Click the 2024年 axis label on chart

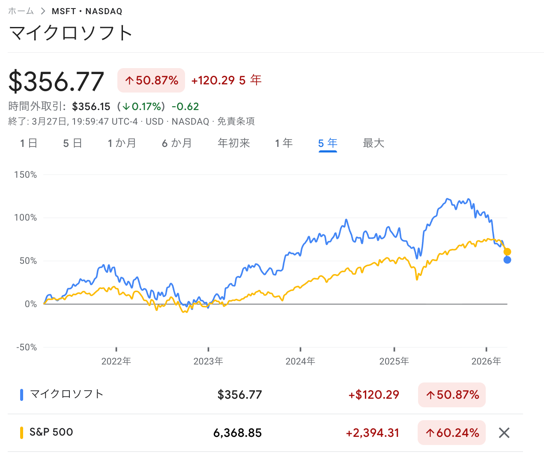[x=300, y=361]
